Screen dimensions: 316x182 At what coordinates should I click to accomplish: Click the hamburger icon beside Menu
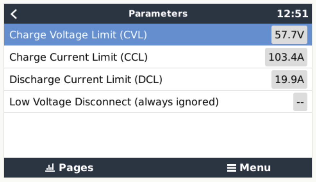[x=232, y=168]
